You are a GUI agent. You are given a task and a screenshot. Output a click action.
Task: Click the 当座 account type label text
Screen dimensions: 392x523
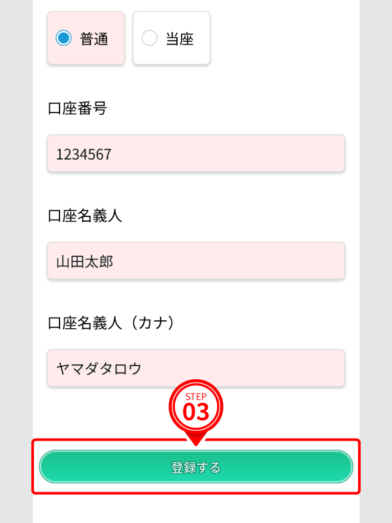click(180, 39)
